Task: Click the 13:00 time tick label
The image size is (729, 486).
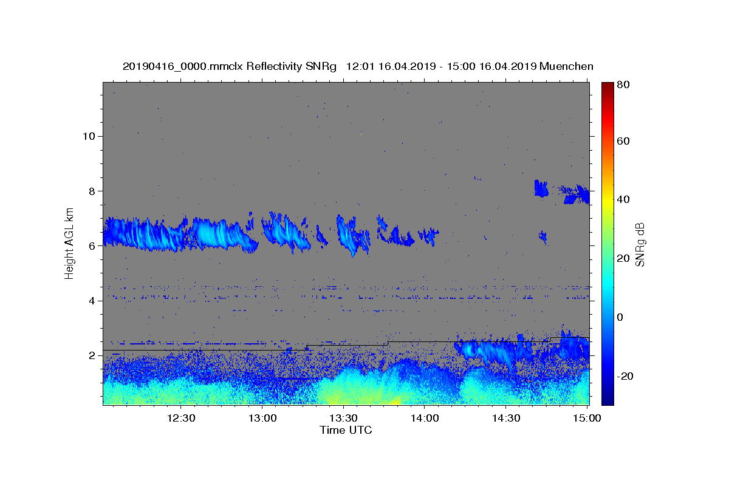Action: tap(262, 418)
